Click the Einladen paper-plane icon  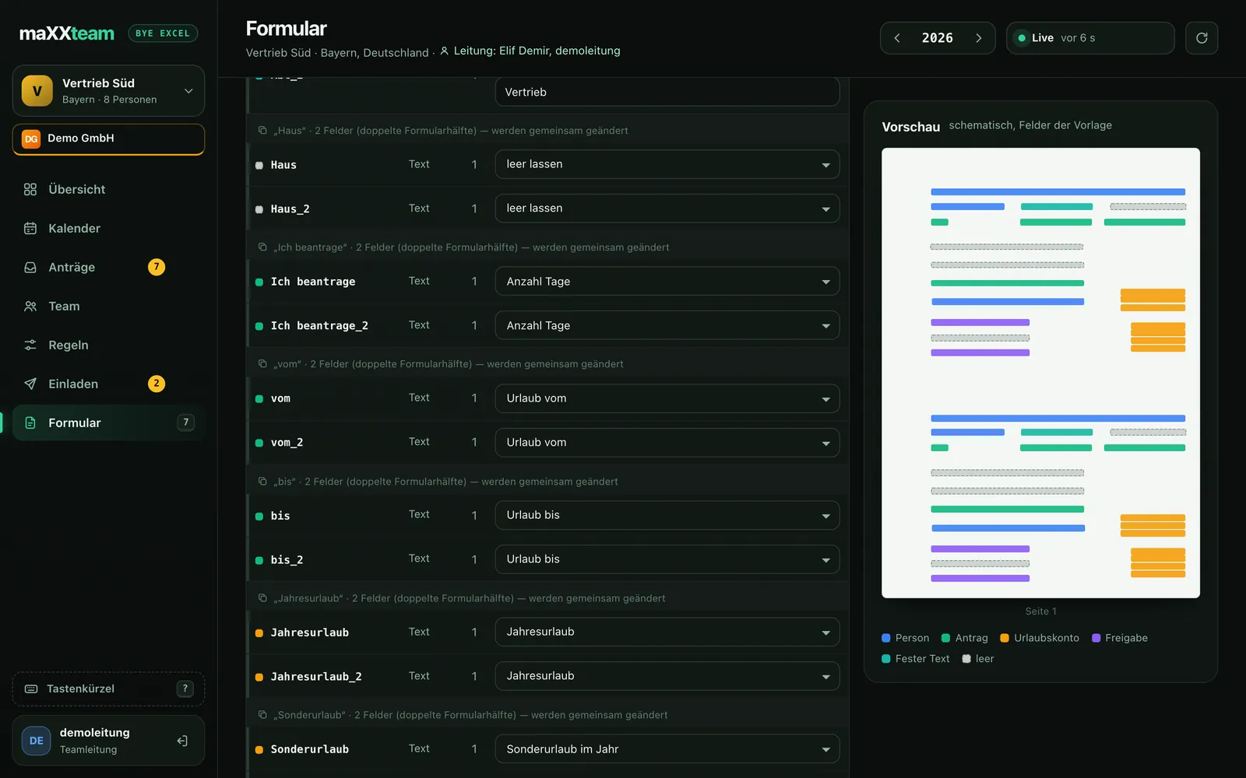tap(30, 384)
